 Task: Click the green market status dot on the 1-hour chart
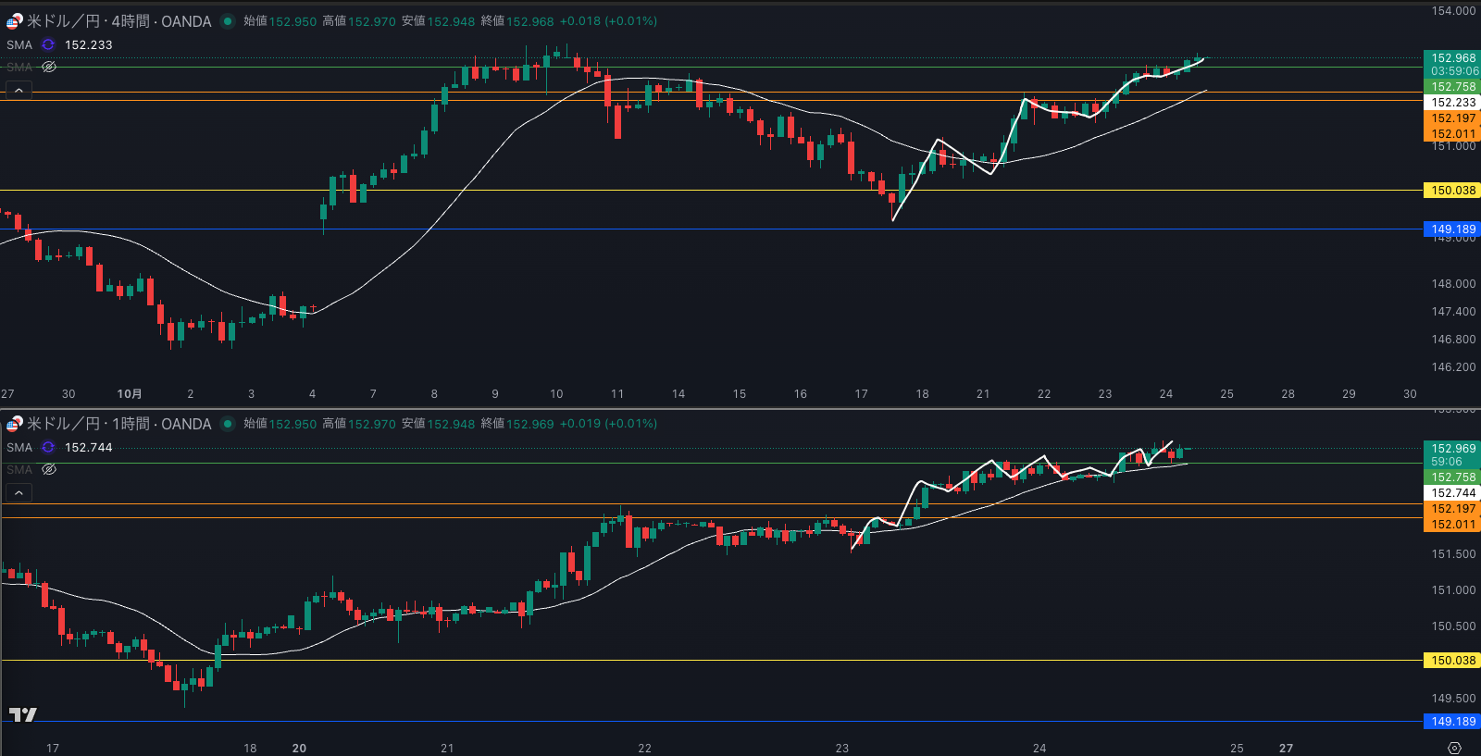click(x=228, y=424)
